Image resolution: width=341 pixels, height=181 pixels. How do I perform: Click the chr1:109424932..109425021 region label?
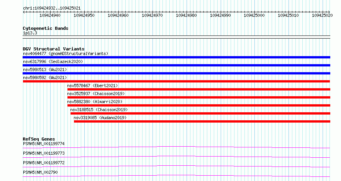tap(52, 8)
